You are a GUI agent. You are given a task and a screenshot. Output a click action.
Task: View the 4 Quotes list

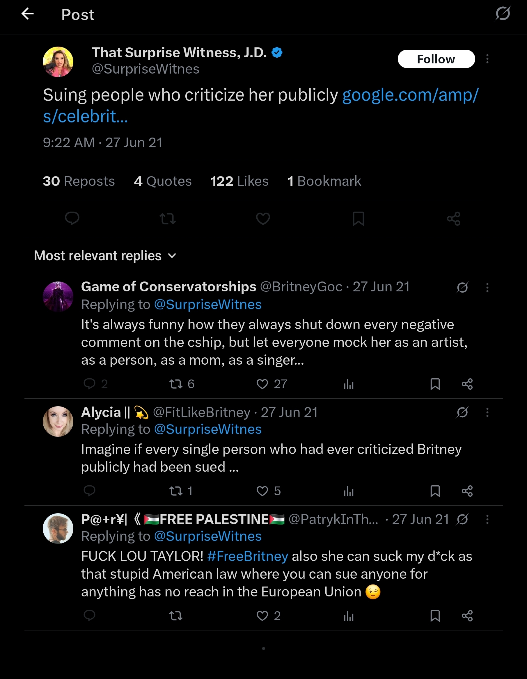(x=163, y=181)
